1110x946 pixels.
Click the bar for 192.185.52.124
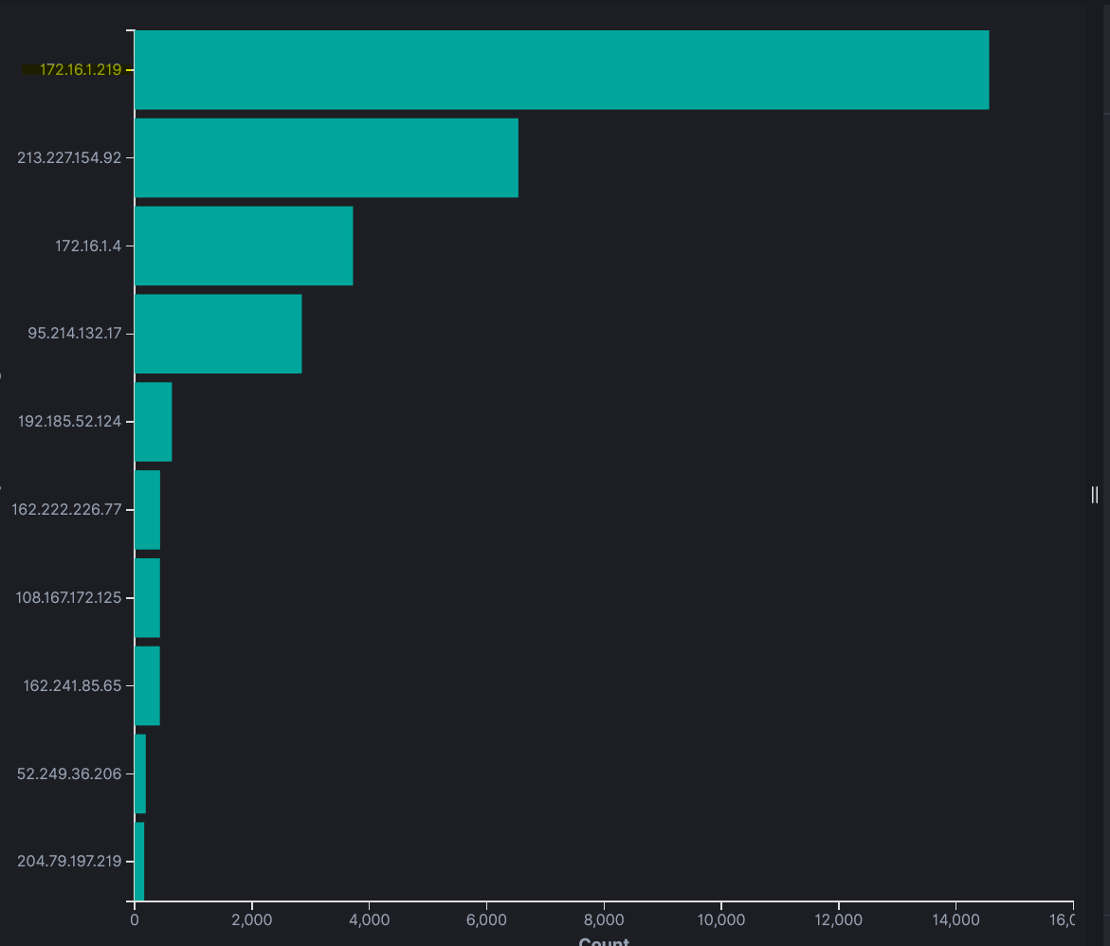(153, 422)
